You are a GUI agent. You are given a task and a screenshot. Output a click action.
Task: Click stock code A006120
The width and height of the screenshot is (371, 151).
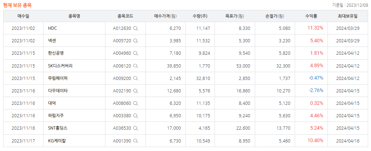[x=122, y=66]
